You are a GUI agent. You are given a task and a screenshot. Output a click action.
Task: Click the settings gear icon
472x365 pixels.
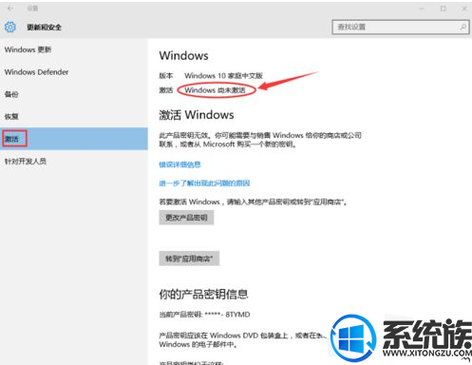coord(10,27)
